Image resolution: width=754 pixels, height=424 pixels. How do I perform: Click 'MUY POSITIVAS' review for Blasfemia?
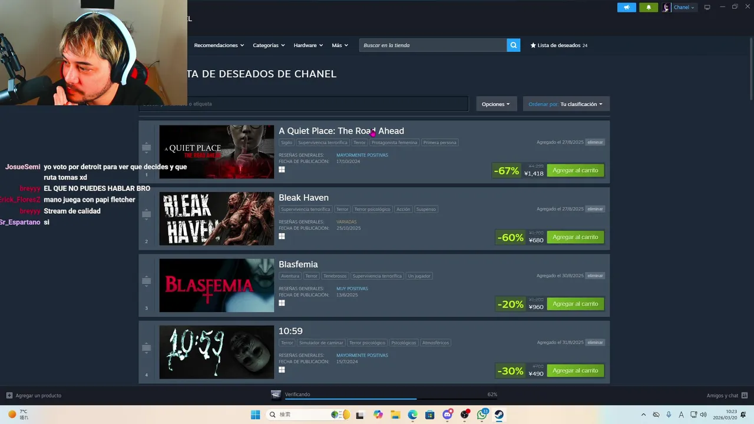click(x=352, y=289)
